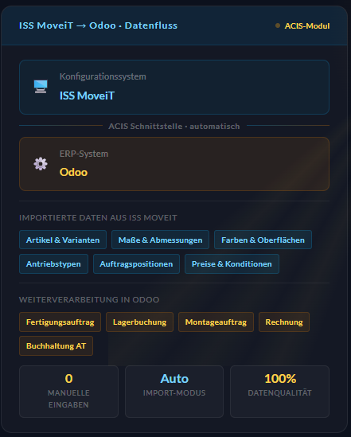The image size is (351, 437).
Task: Click the Fertigungsauftrag tag
Action: (60, 322)
